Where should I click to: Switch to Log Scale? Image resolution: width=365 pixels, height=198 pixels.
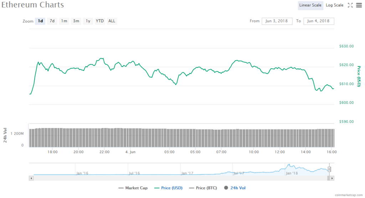tap(334, 5)
